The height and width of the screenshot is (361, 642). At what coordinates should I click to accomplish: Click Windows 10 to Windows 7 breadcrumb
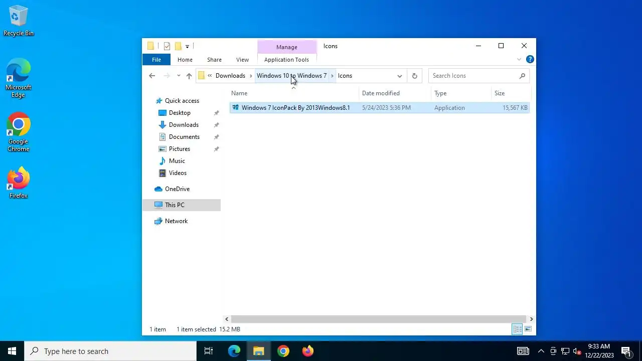291,76
